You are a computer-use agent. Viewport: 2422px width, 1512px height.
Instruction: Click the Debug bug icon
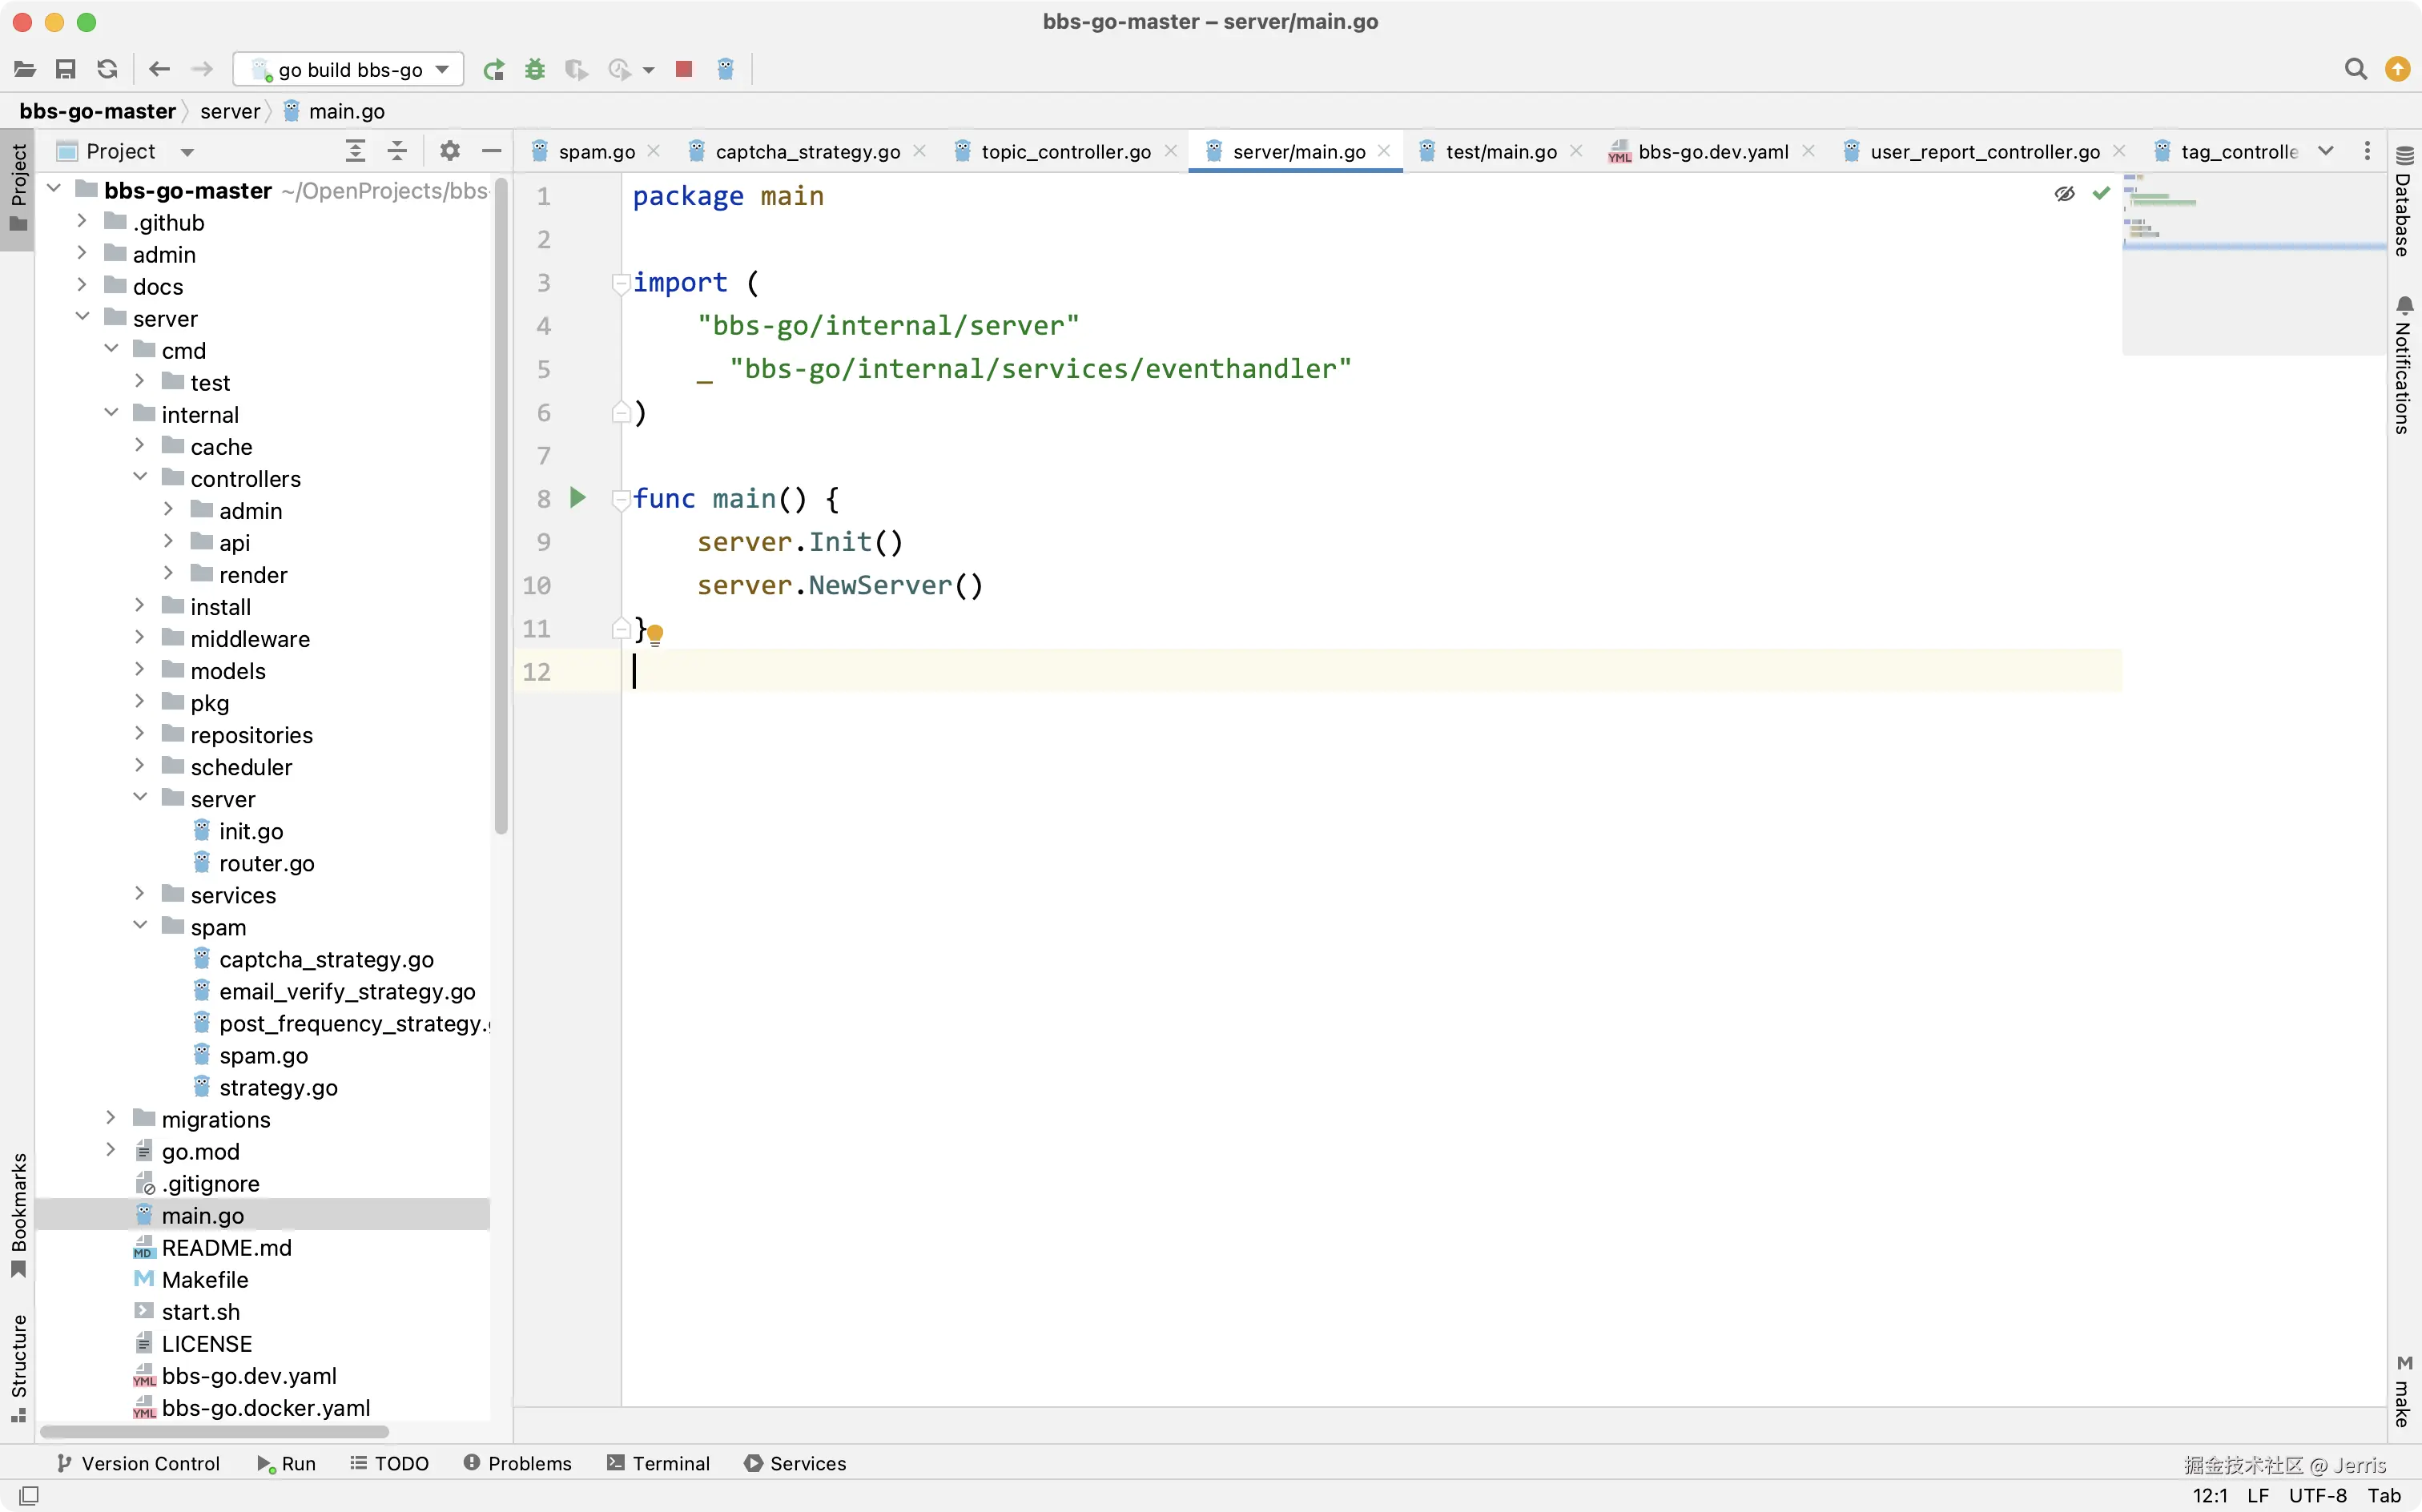[x=535, y=69]
